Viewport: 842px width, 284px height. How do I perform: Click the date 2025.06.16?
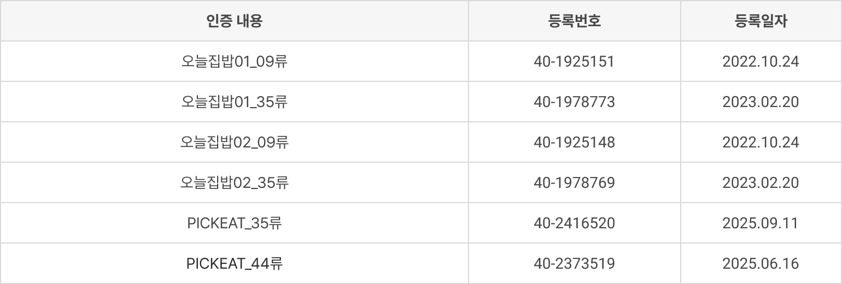[x=761, y=264]
